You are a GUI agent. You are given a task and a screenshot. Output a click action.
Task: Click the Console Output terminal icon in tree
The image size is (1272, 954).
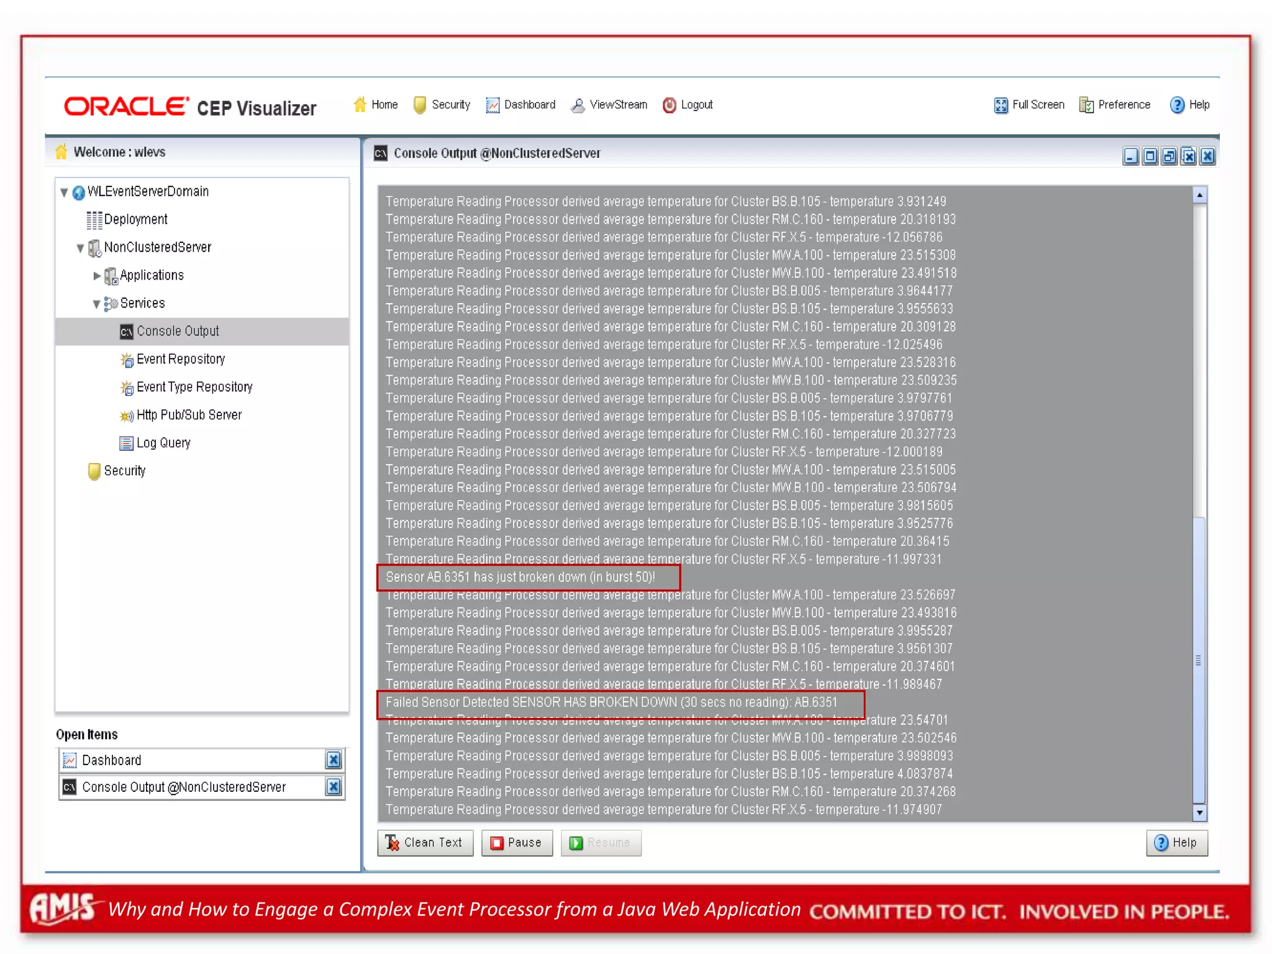127,332
